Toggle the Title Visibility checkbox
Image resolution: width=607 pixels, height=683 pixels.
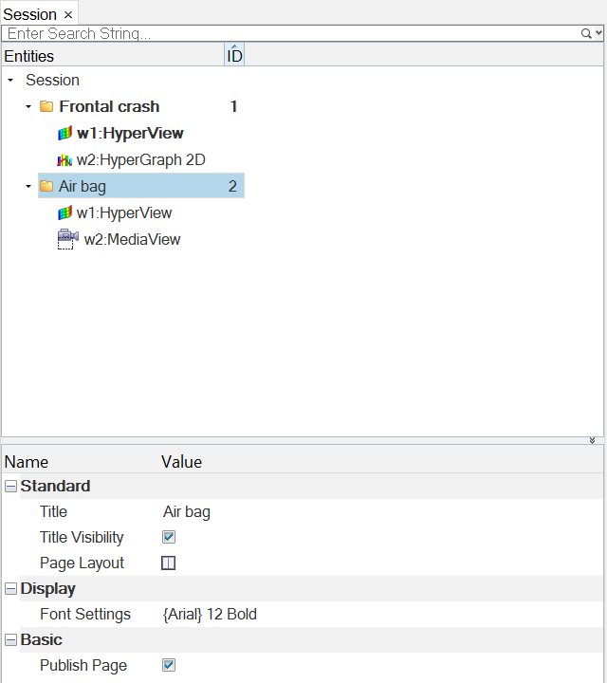click(169, 538)
